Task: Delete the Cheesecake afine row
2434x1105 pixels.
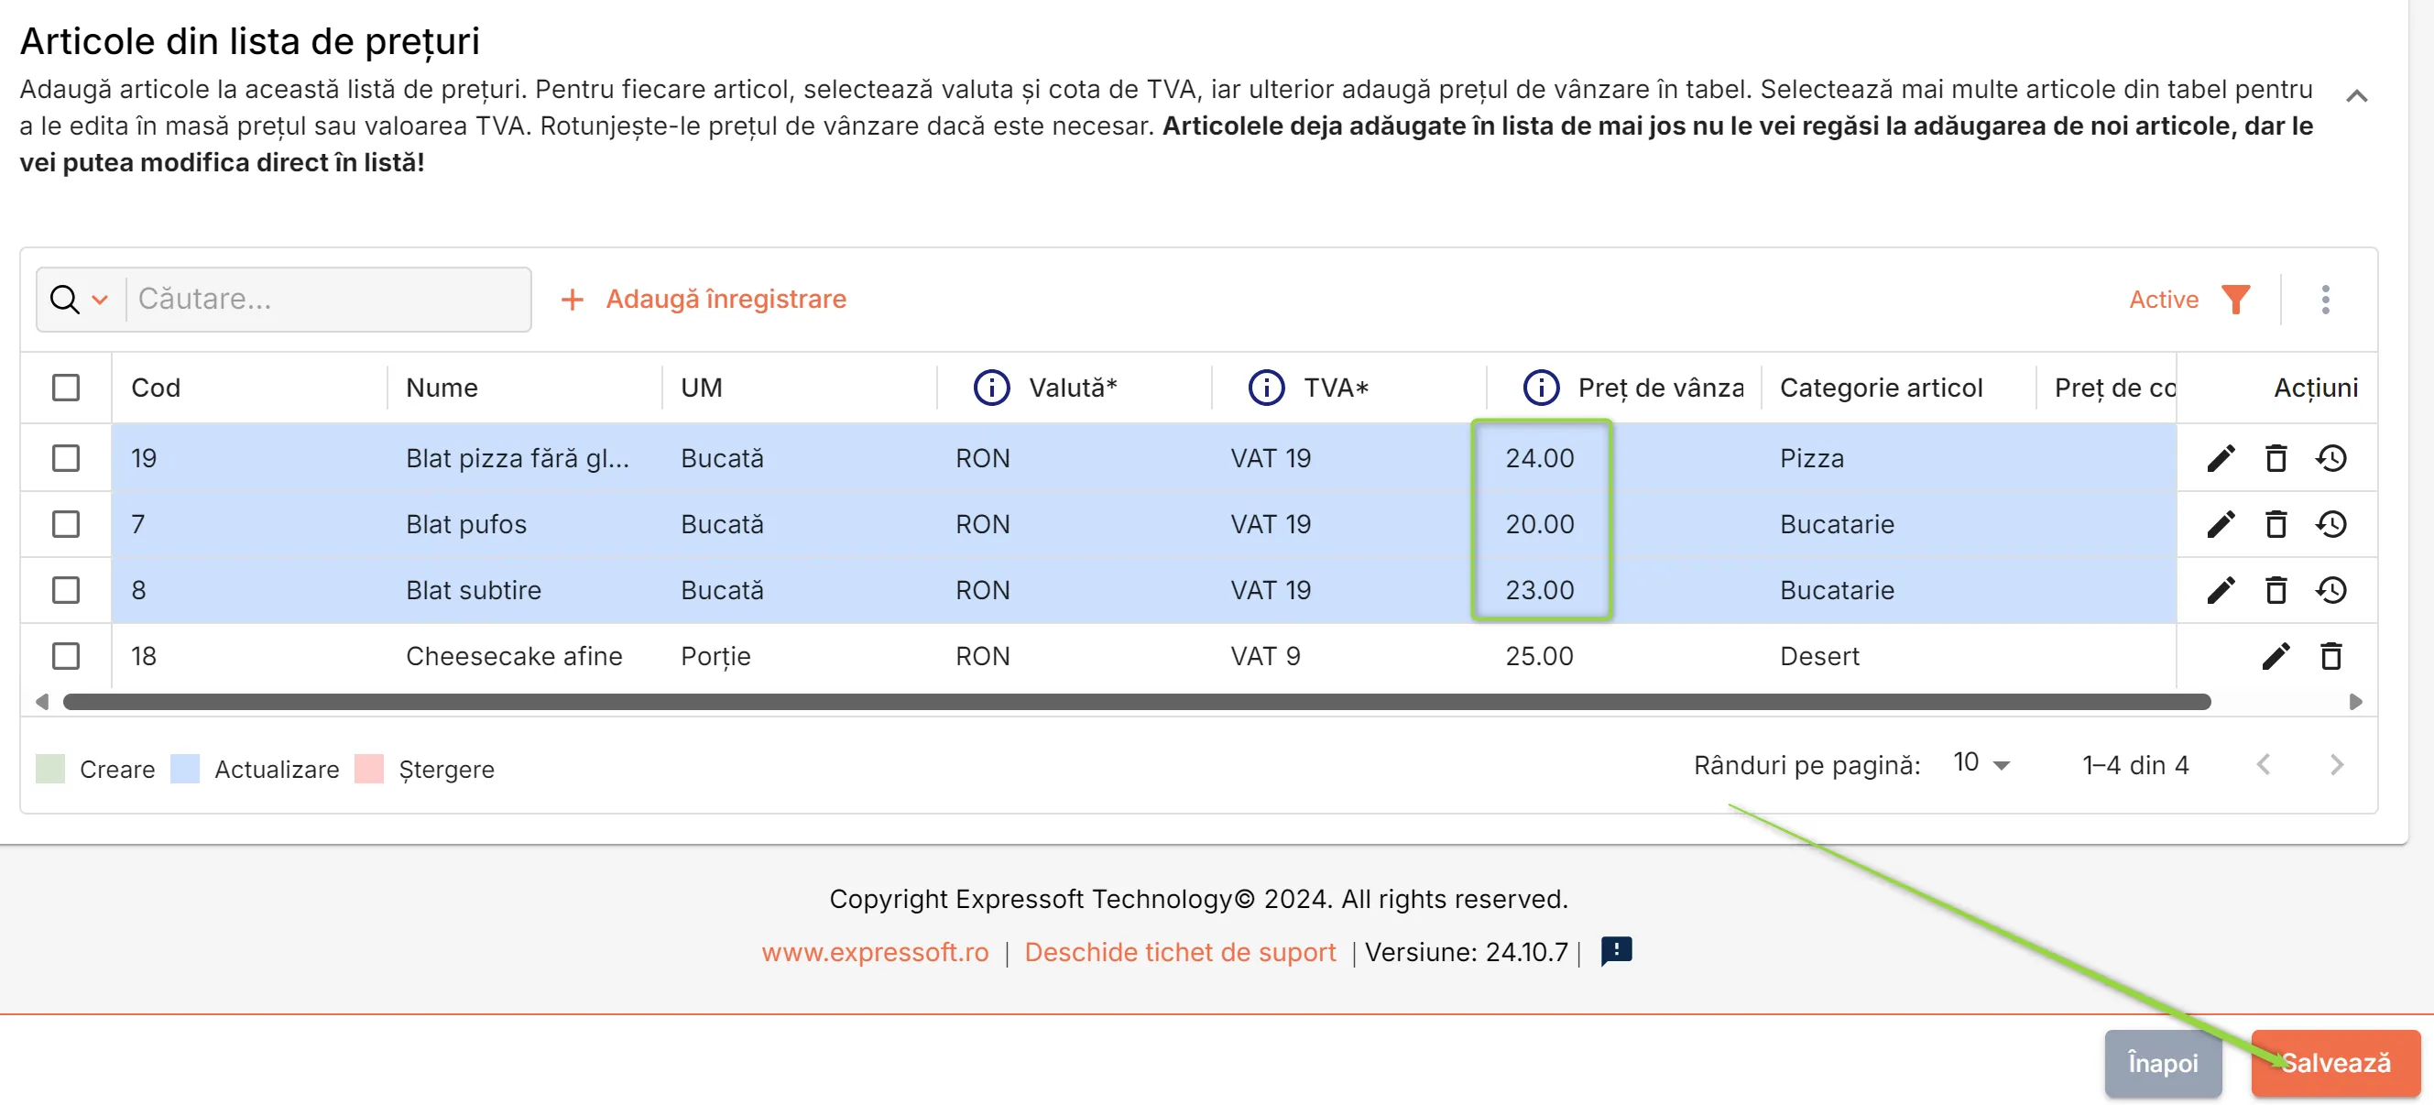Action: click(2330, 656)
